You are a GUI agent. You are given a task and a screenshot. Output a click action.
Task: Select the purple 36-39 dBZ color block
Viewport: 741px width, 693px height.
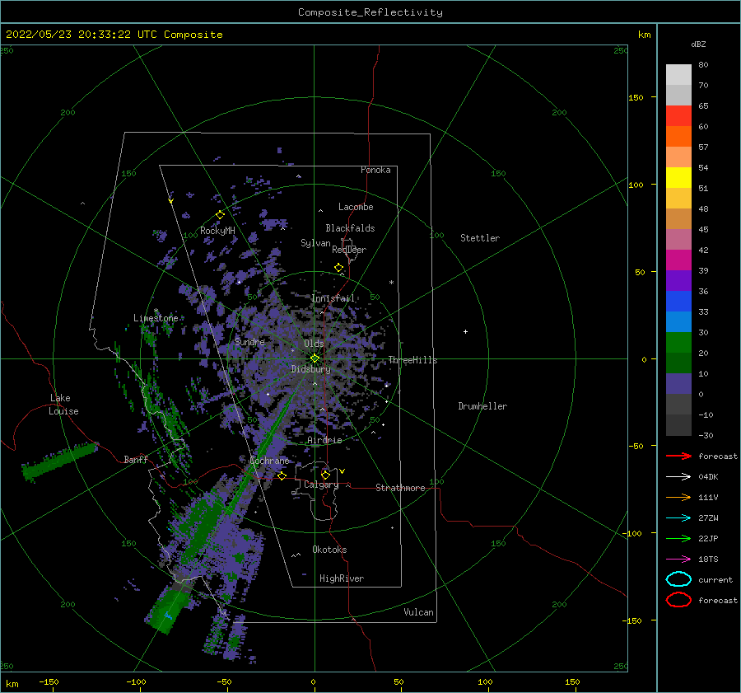(x=678, y=280)
